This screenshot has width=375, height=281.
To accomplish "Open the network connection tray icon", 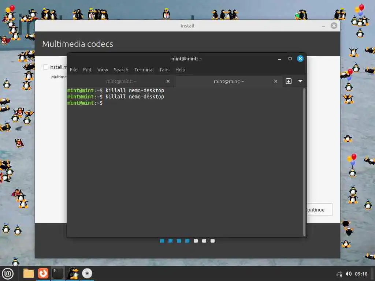I will 339,274.
